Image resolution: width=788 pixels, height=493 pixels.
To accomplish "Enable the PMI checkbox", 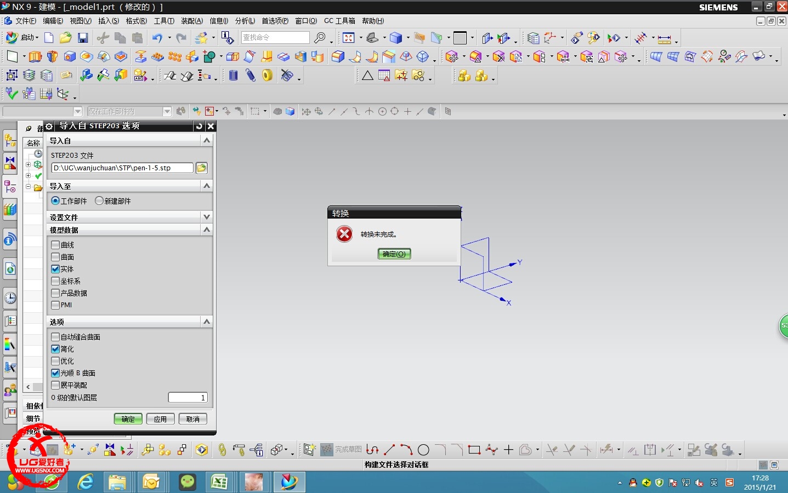I will coord(55,305).
